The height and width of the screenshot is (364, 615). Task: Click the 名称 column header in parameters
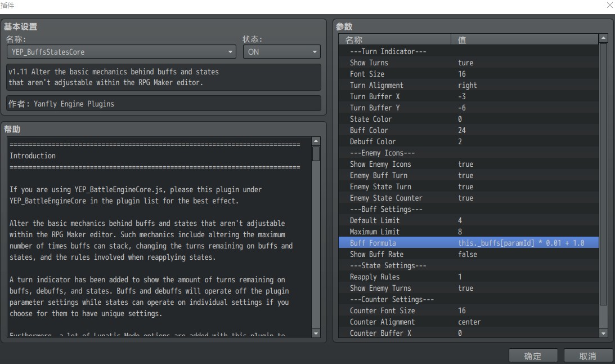[394, 39]
